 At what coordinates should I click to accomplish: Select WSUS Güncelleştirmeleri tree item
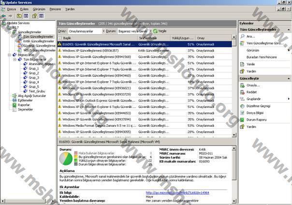click(x=40, y=50)
